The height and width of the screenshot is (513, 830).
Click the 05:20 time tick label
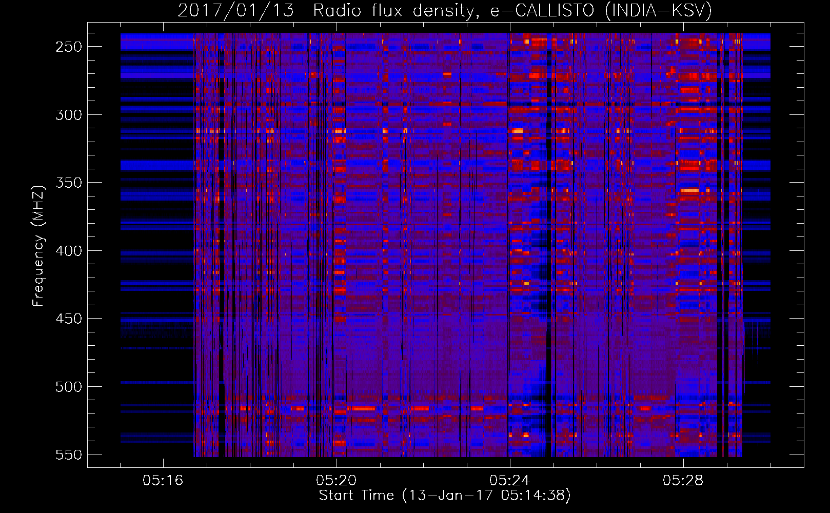click(x=337, y=480)
